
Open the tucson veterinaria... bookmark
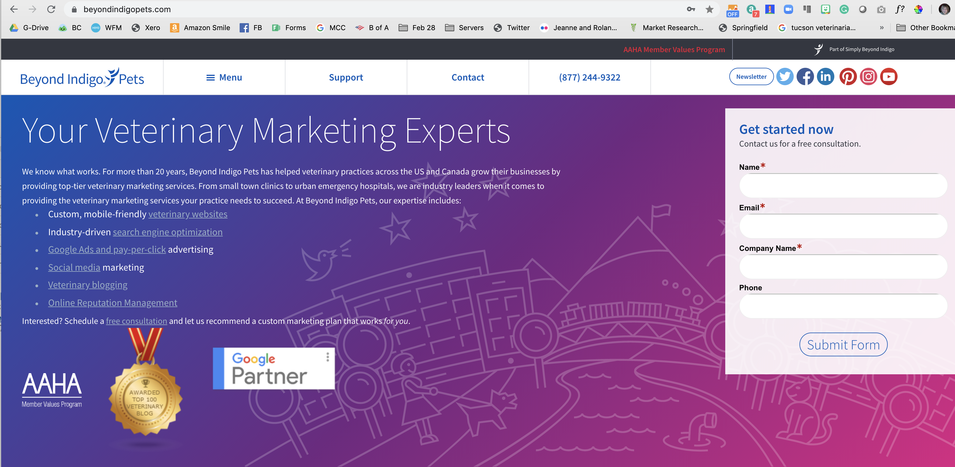coord(817,28)
